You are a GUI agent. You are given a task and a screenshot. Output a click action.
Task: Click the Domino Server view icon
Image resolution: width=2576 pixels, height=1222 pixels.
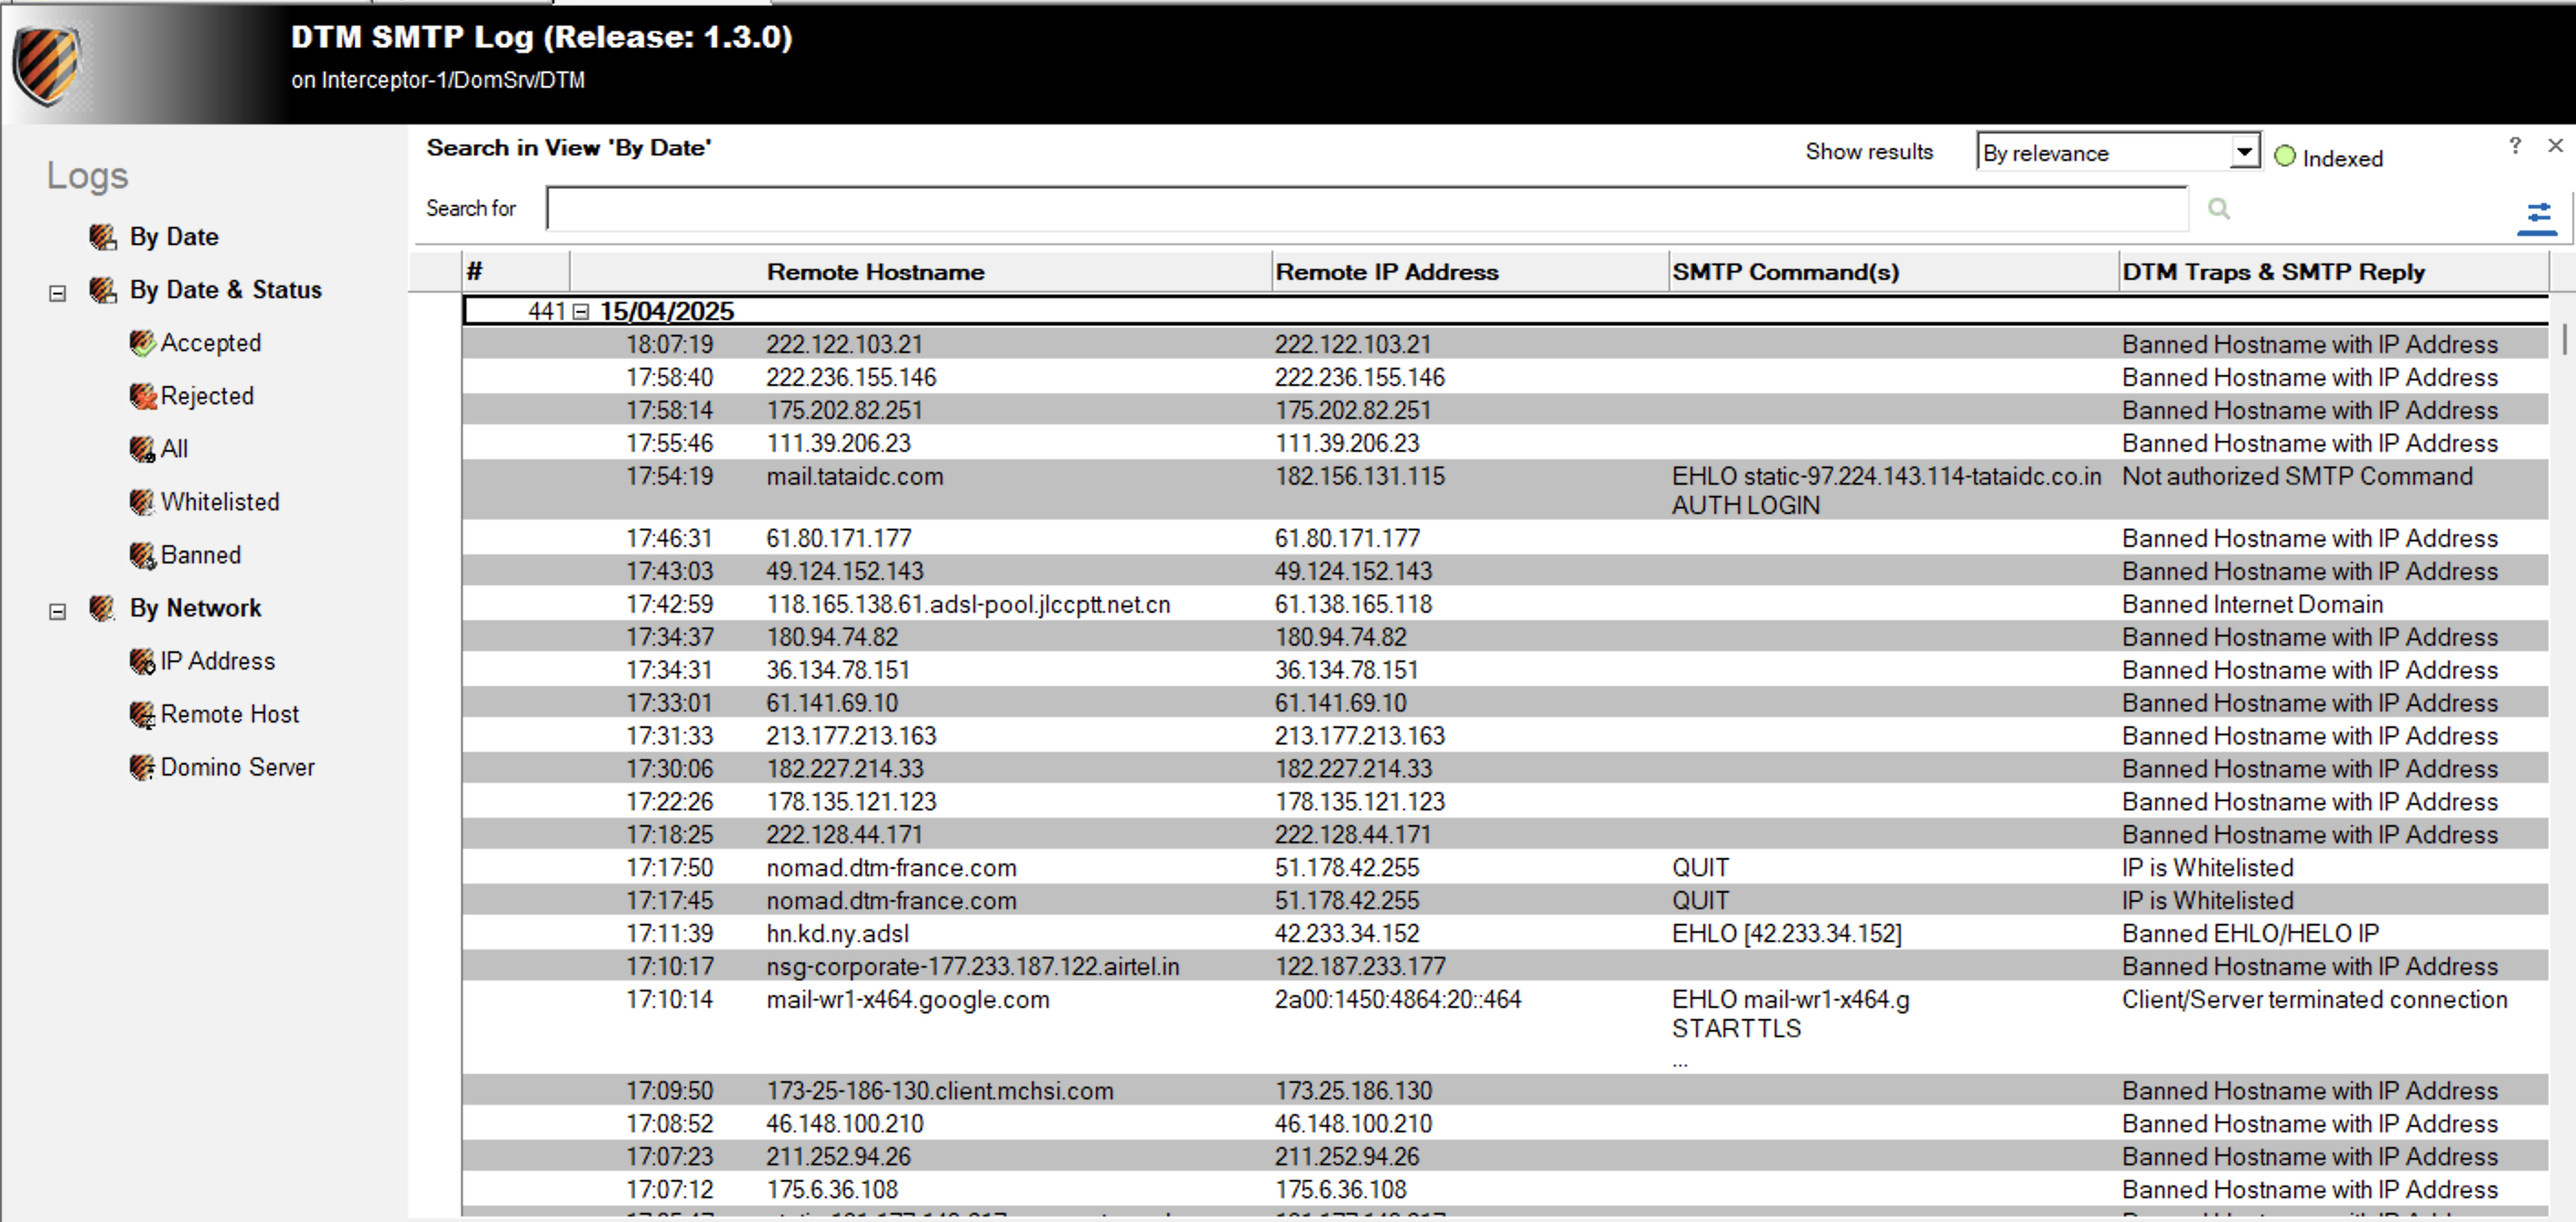[x=142, y=767]
